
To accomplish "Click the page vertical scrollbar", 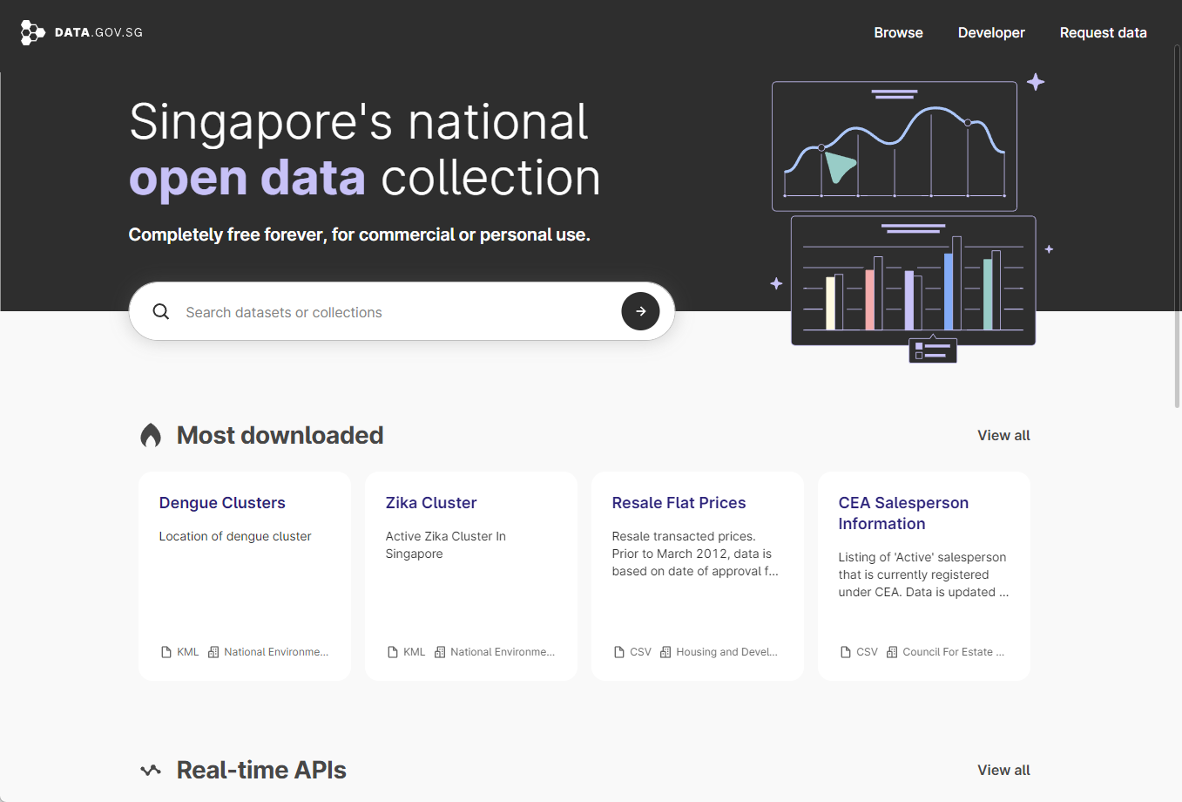I will pyautogui.click(x=1178, y=227).
